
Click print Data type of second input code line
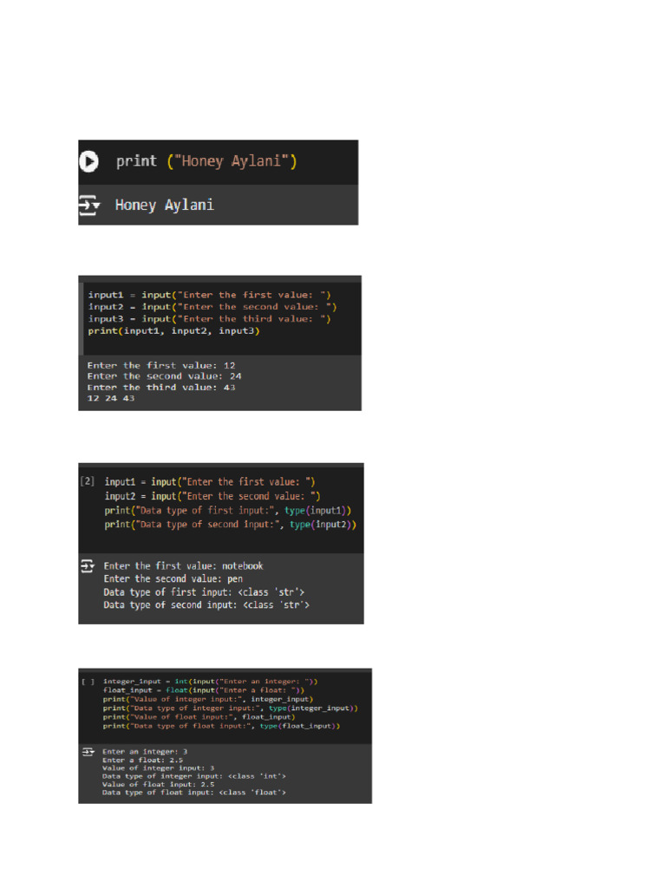tap(230, 525)
